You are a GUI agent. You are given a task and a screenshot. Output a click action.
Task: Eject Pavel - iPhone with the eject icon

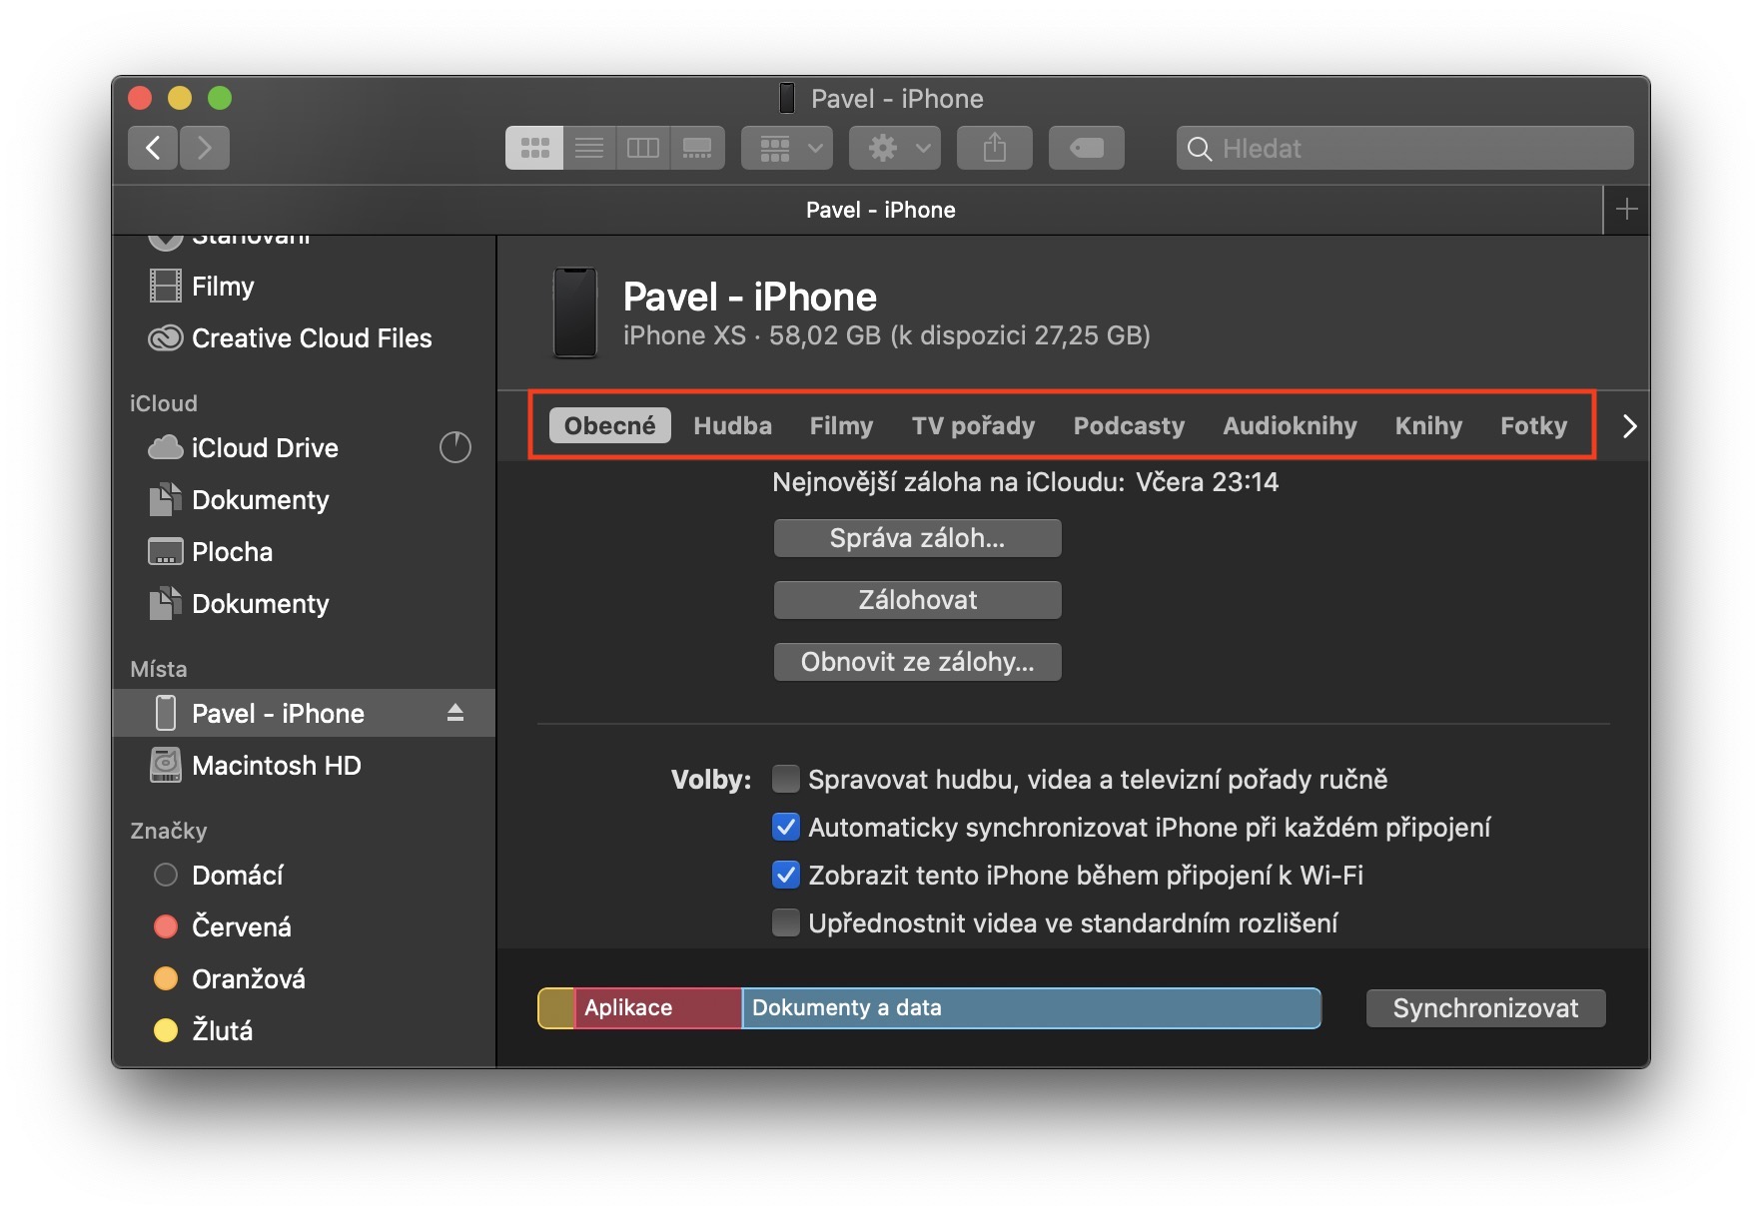455,713
